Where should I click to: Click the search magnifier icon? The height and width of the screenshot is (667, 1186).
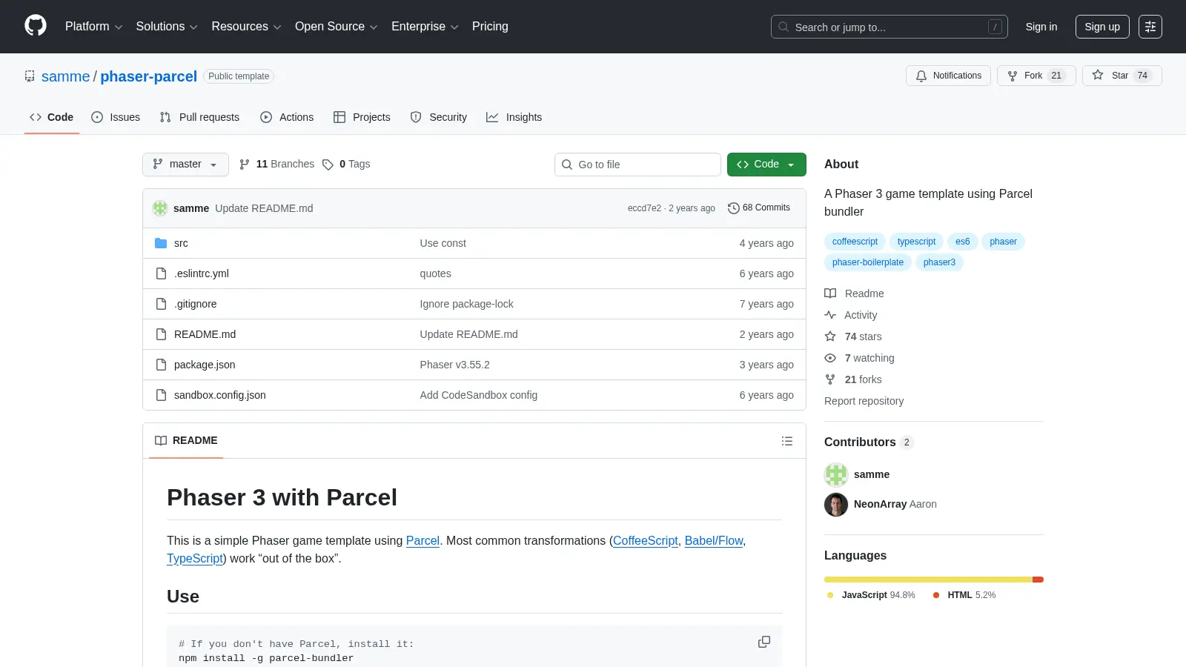pyautogui.click(x=784, y=27)
